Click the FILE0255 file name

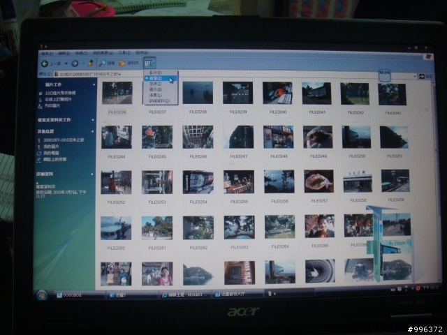[239, 202]
